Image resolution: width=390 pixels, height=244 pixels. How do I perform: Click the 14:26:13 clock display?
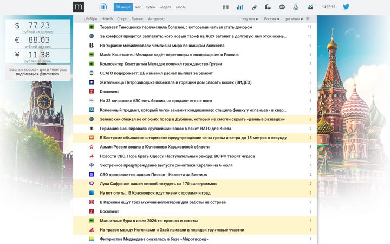point(329,7)
